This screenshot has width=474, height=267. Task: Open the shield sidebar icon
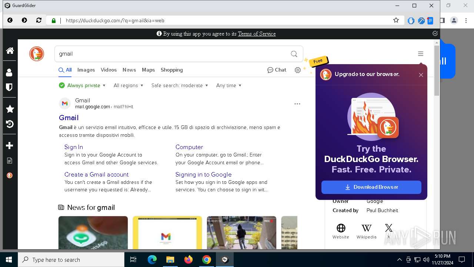tap(10, 87)
